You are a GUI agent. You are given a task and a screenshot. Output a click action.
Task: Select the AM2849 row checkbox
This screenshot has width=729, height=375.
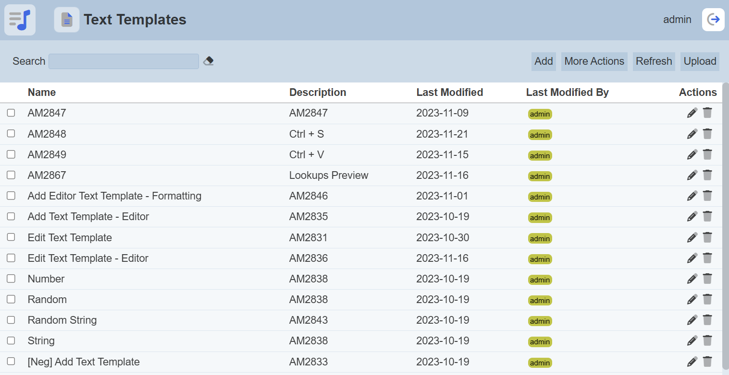click(11, 154)
